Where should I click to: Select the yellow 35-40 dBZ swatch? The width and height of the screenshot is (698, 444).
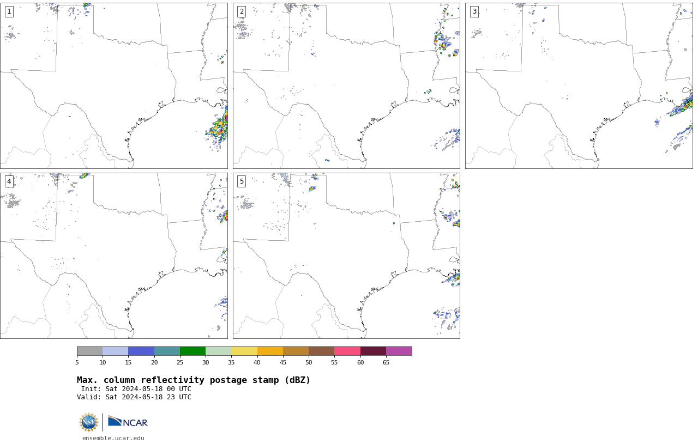pos(244,351)
